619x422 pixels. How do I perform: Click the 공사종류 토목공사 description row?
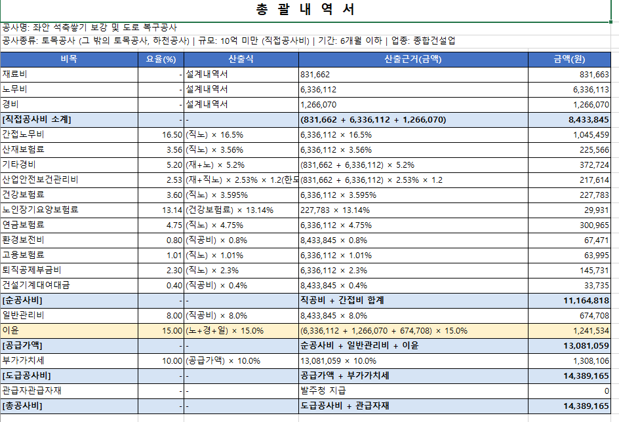[x=306, y=41]
